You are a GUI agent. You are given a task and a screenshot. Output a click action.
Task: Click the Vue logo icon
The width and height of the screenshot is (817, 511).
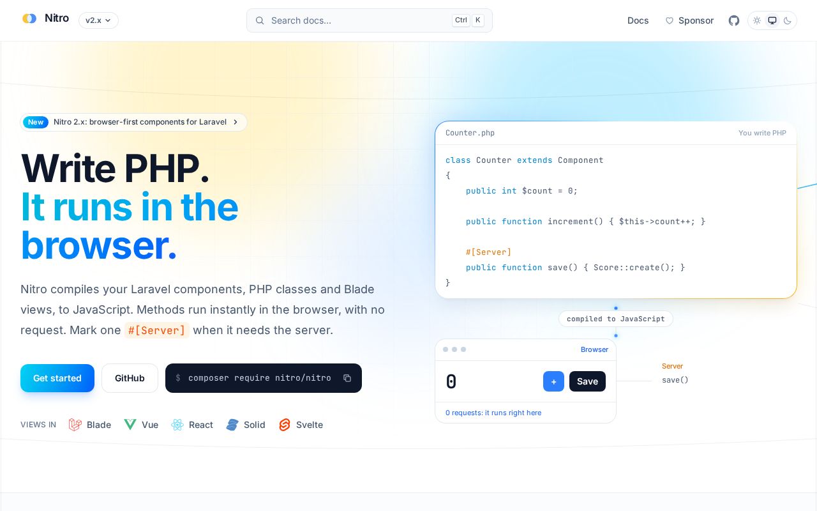point(130,425)
